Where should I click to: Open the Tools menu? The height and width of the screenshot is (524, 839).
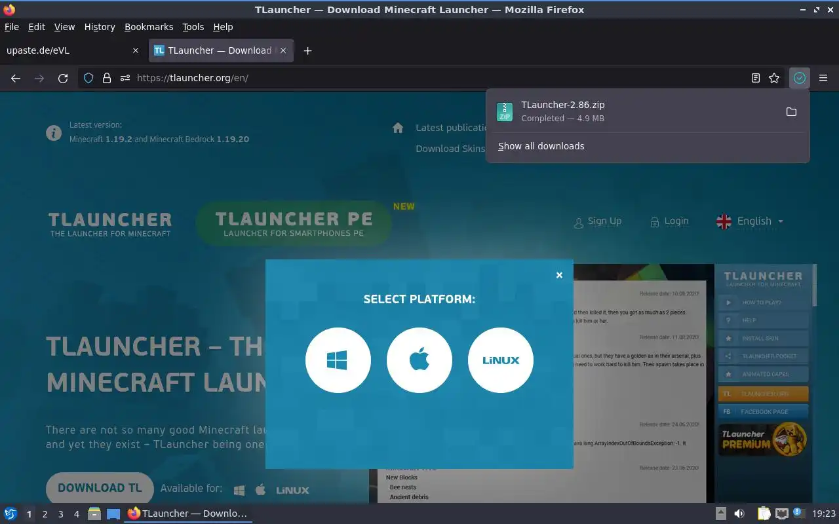193,27
